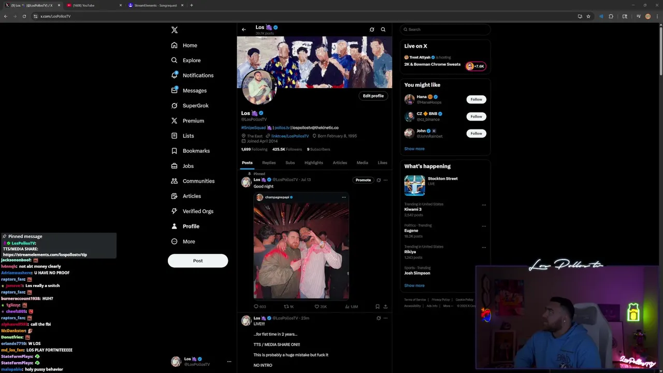Switch to the Highlights tab
Viewport: 663px width, 373px height.
[313, 163]
